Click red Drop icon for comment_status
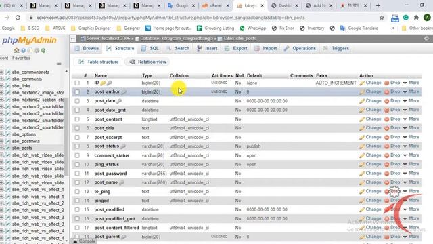 click(x=386, y=155)
